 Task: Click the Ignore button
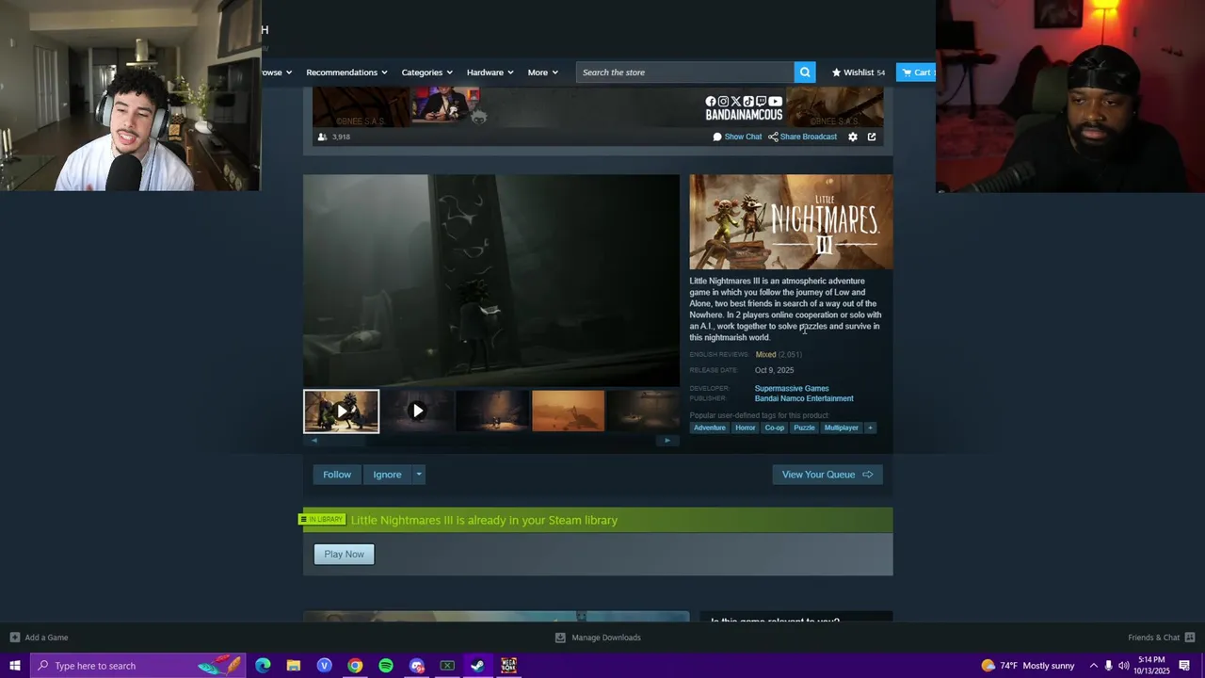click(387, 475)
